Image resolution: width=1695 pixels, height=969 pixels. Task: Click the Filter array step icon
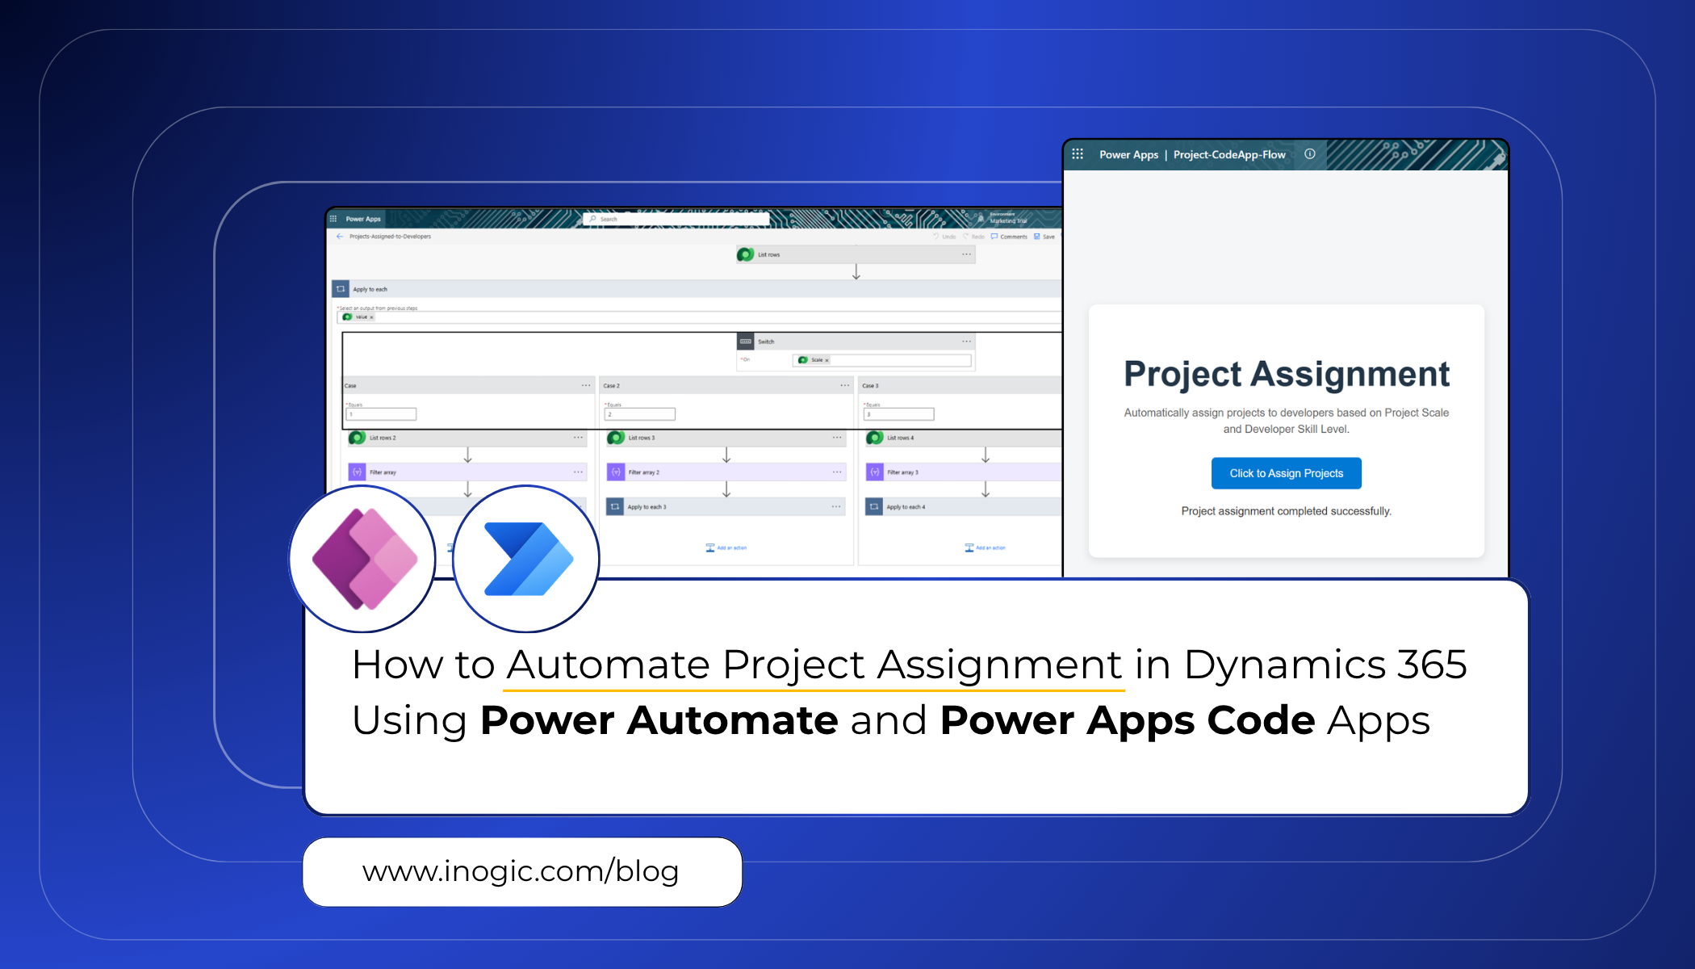click(x=357, y=472)
